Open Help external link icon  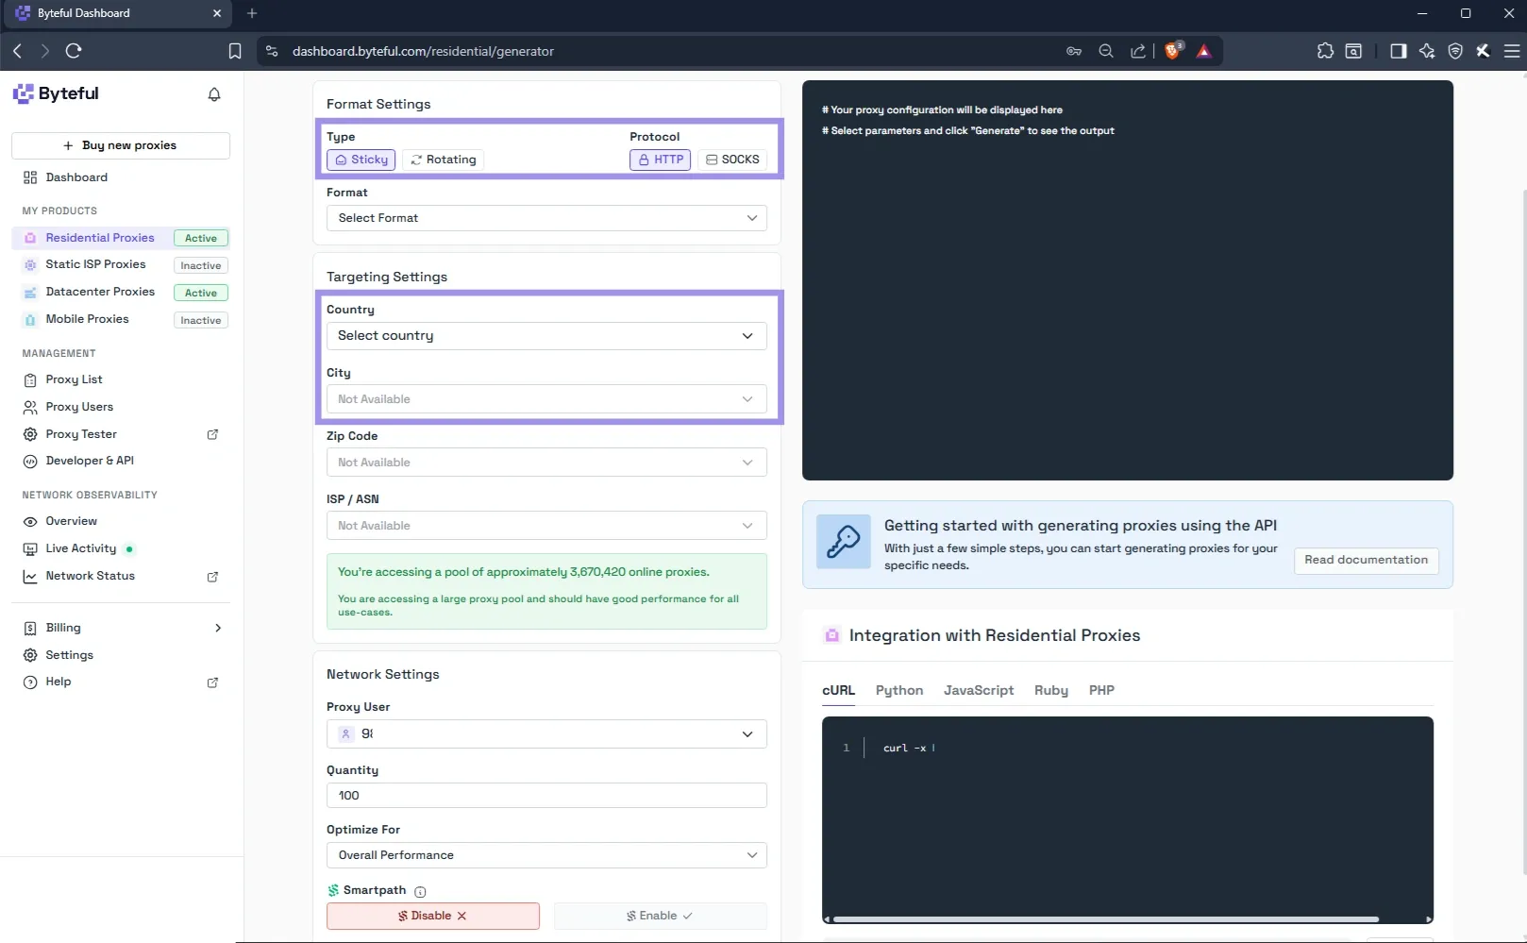[212, 682]
